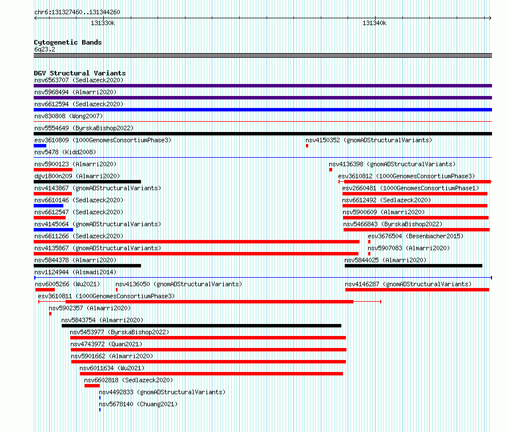The width and height of the screenshot is (508, 432).
Task: Select the nsv6612547 (Sedlazeck2020) label
Action: (79, 212)
